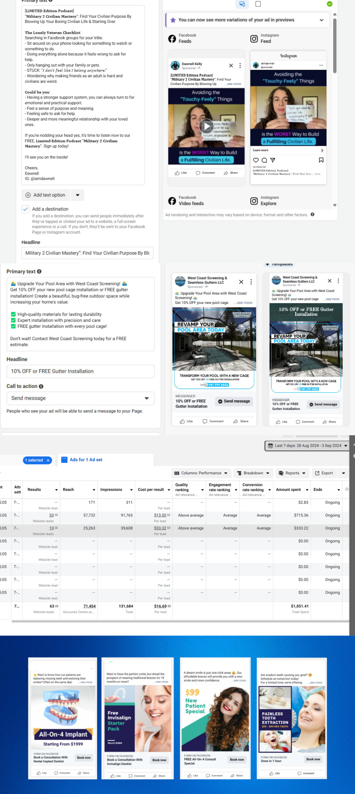Click the info icon beside Call to action

click(41, 386)
